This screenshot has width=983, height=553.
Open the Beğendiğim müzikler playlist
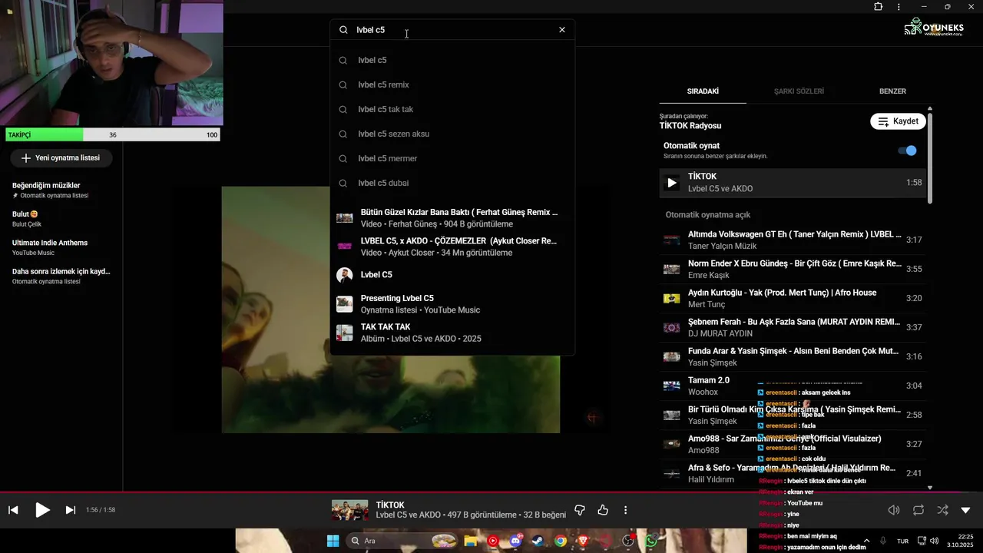pos(61,190)
